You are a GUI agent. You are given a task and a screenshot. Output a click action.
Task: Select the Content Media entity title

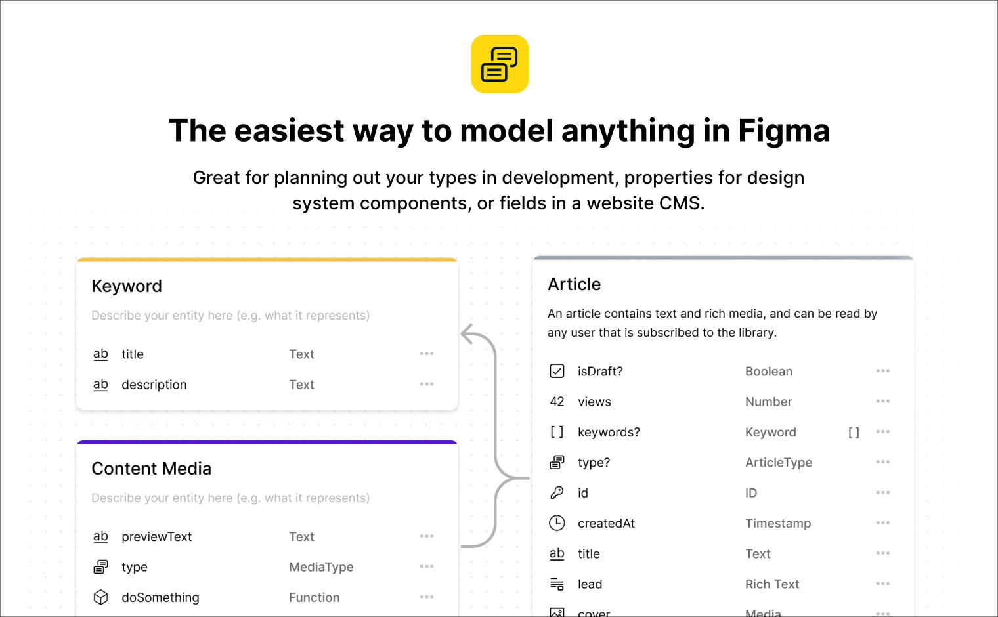[x=151, y=468]
